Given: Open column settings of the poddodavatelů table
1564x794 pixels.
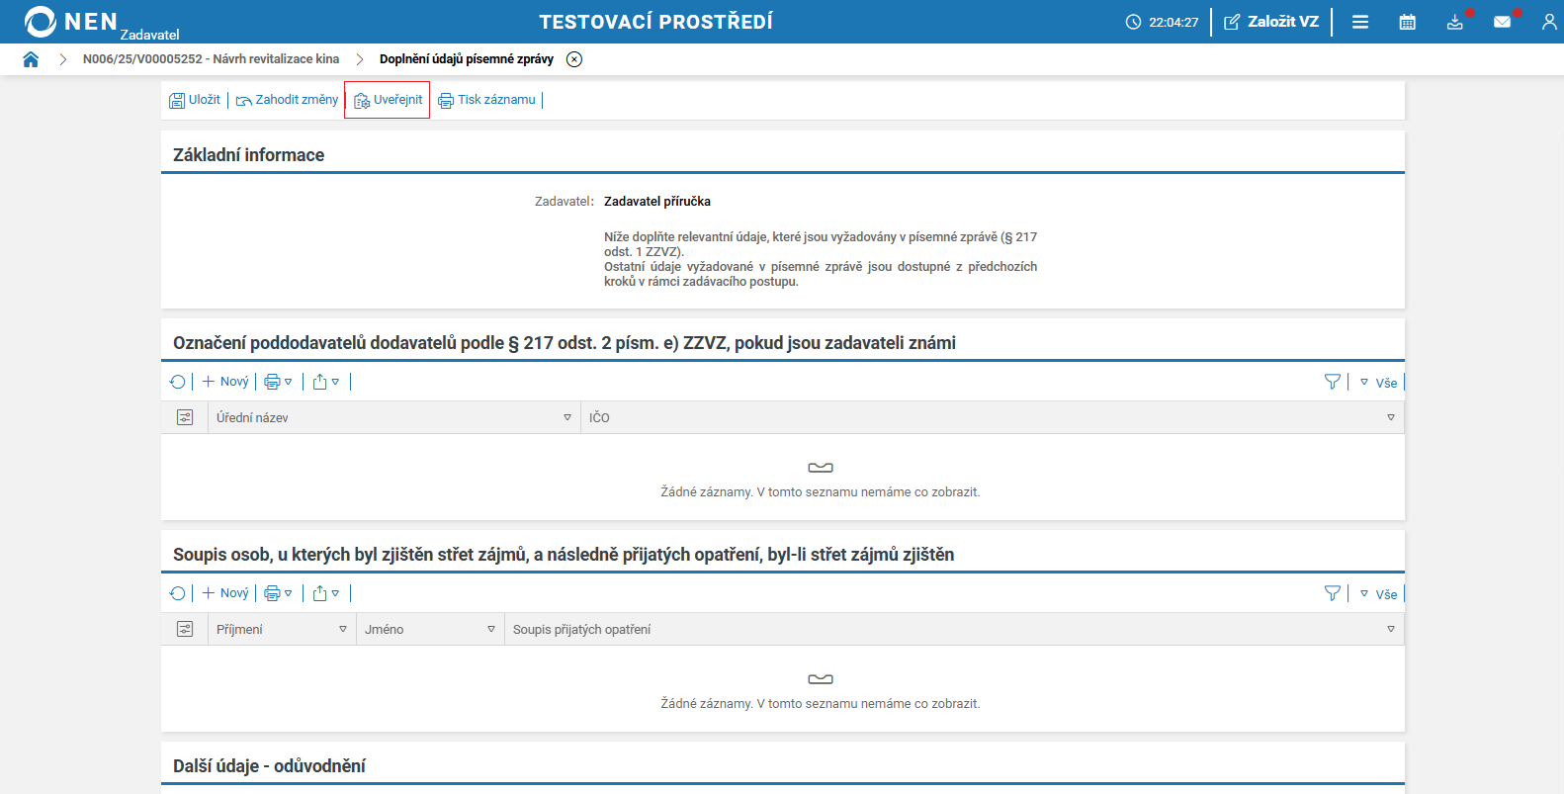Looking at the screenshot, I should point(185,417).
